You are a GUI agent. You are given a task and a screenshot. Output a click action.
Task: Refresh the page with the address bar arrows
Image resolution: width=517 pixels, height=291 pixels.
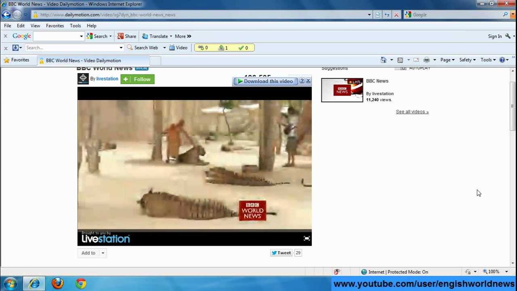click(x=387, y=15)
